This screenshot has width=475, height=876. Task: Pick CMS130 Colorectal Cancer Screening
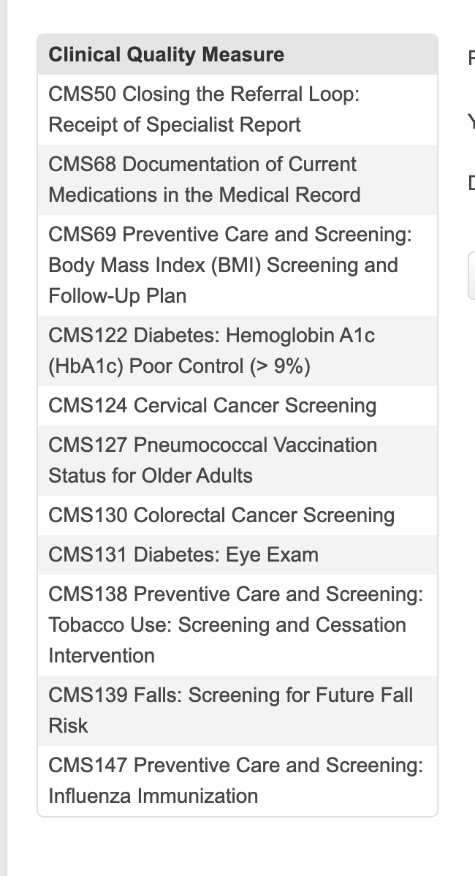(221, 516)
